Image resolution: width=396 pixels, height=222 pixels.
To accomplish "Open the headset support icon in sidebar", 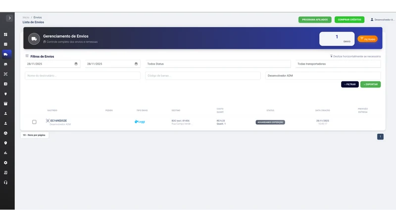I will coord(5,183).
